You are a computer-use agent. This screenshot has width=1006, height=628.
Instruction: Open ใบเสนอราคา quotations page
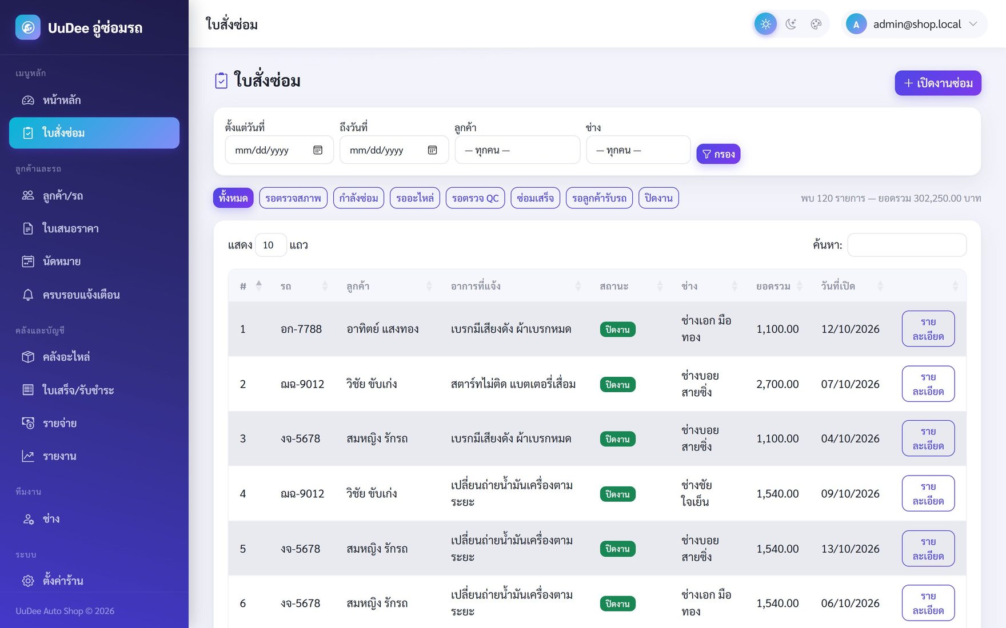(x=94, y=228)
